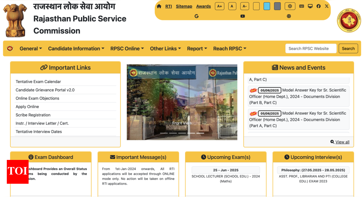Screen dimensions: 364x197
Task: Click the globe language icon
Action: pyautogui.click(x=289, y=16)
